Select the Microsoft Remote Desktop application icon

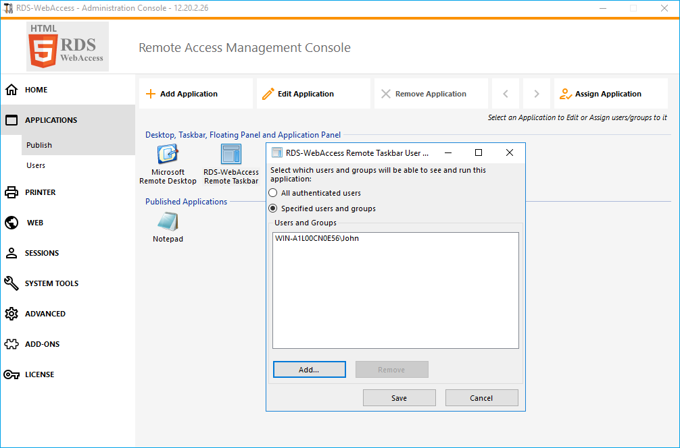[x=168, y=154]
